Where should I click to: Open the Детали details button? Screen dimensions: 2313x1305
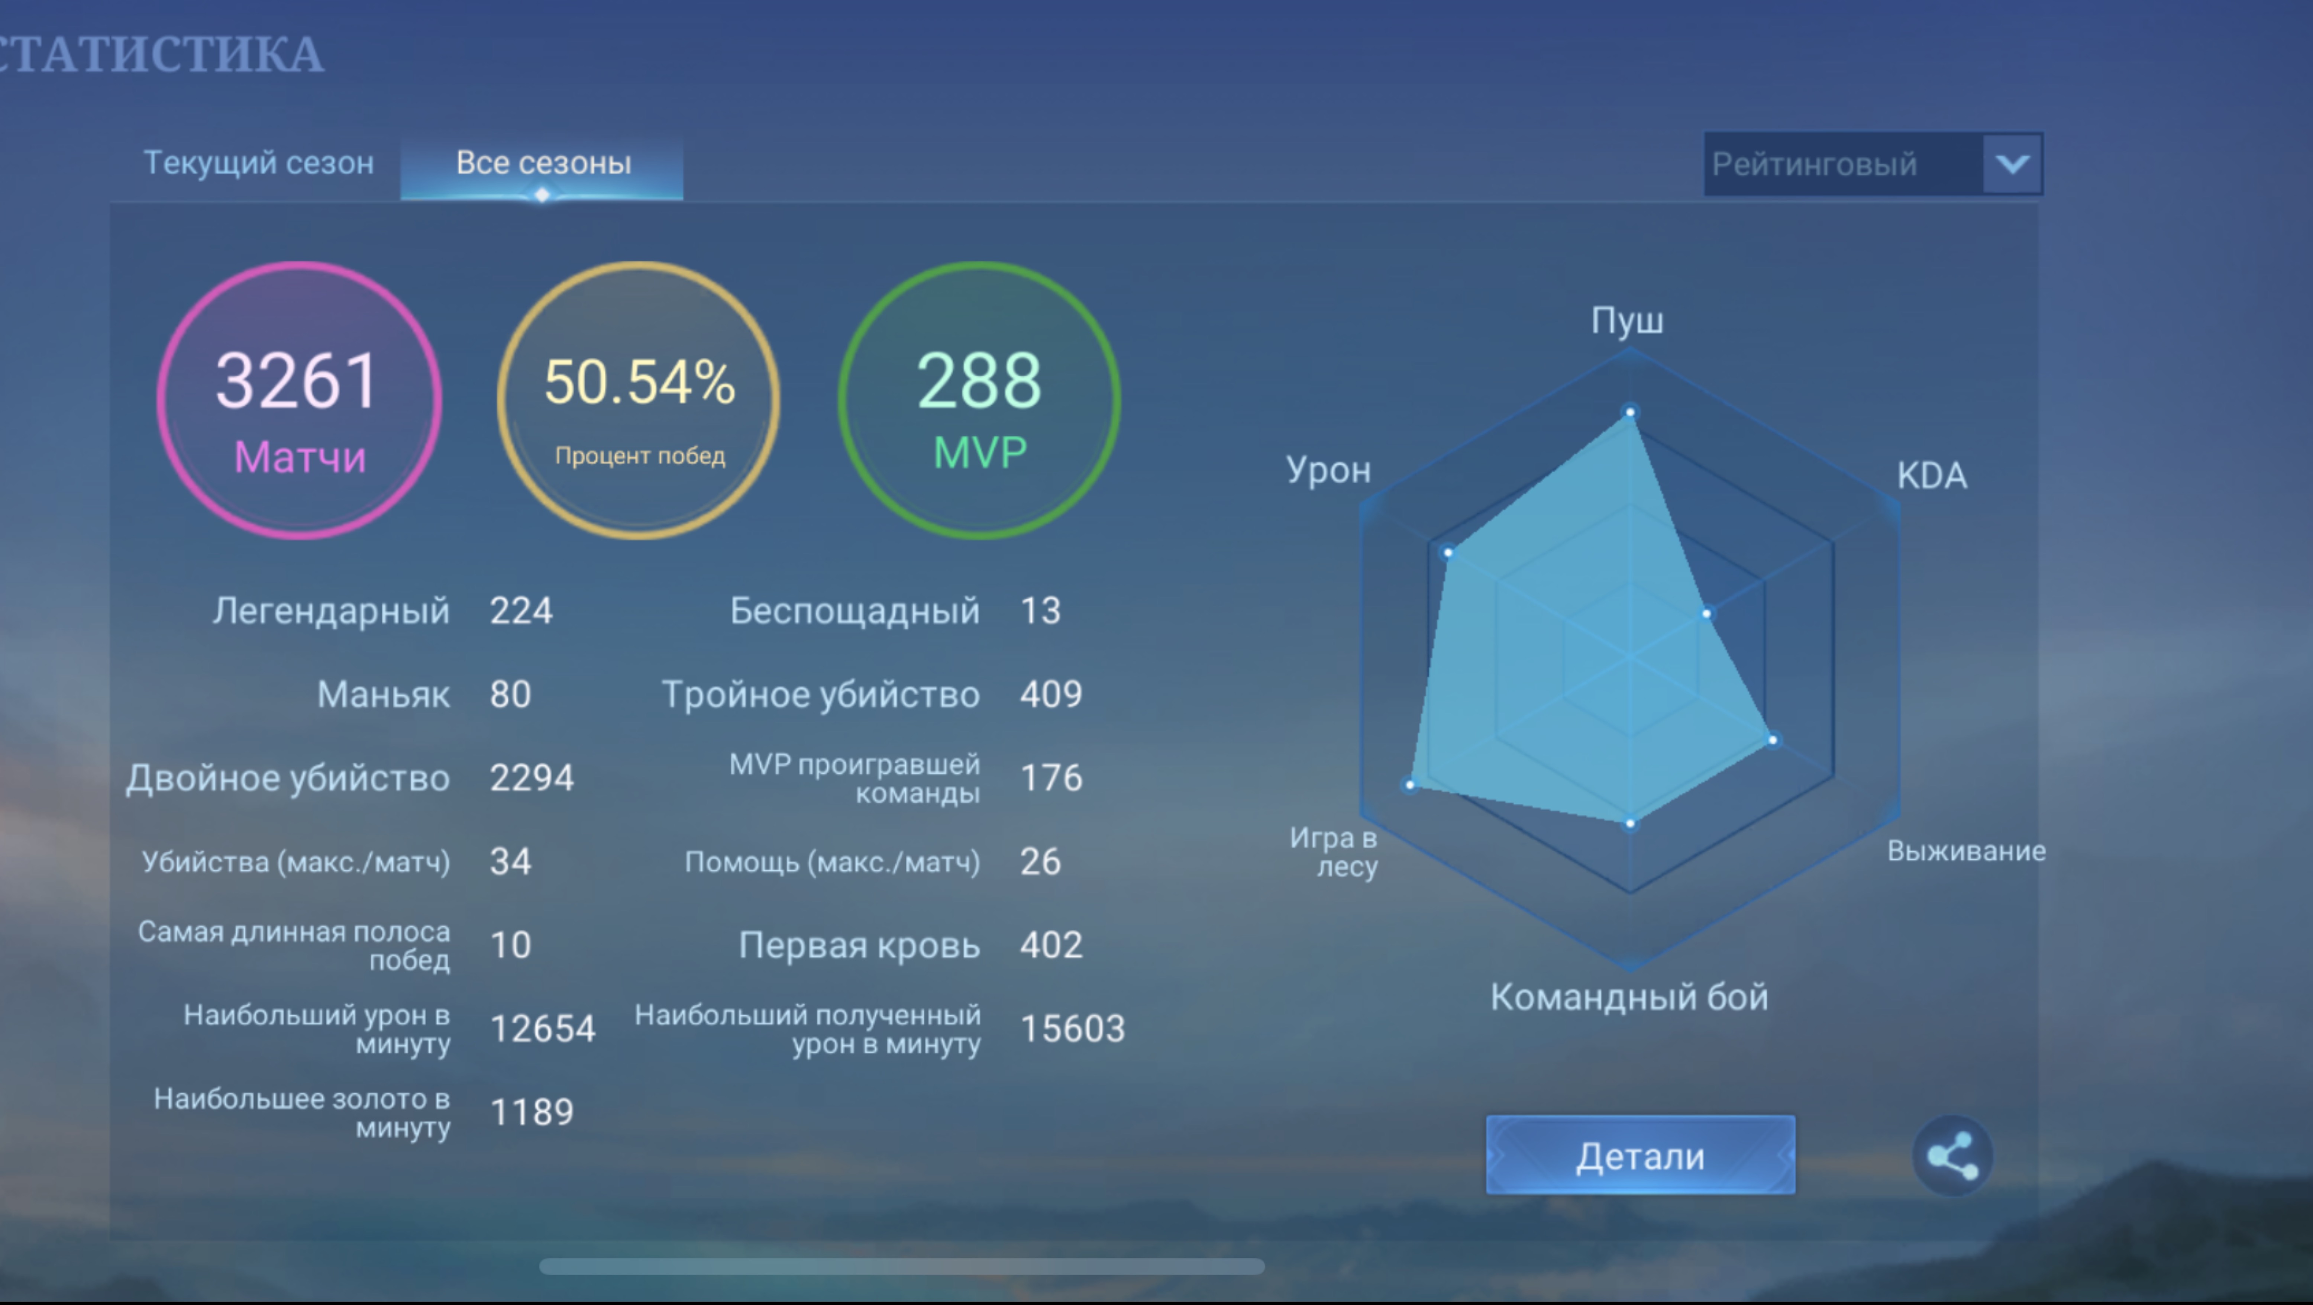pyautogui.click(x=1641, y=1155)
